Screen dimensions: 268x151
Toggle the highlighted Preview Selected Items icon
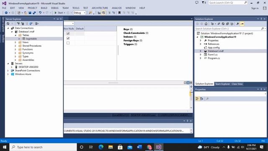(242, 24)
